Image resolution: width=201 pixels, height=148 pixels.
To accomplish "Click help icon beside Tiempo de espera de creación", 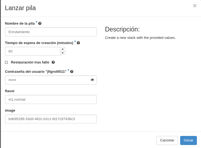I will [78, 43].
